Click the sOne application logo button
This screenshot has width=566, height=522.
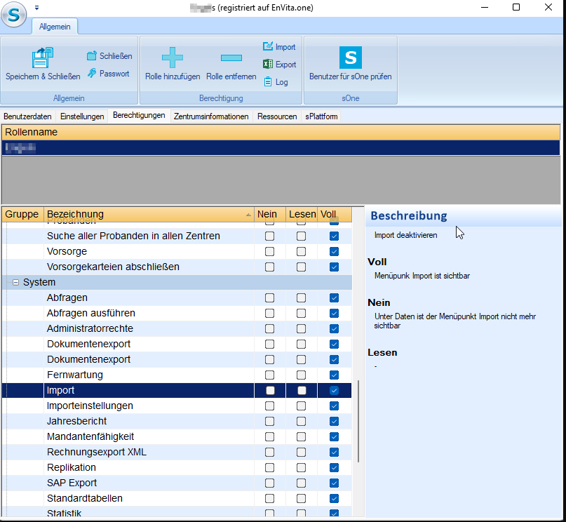point(15,15)
